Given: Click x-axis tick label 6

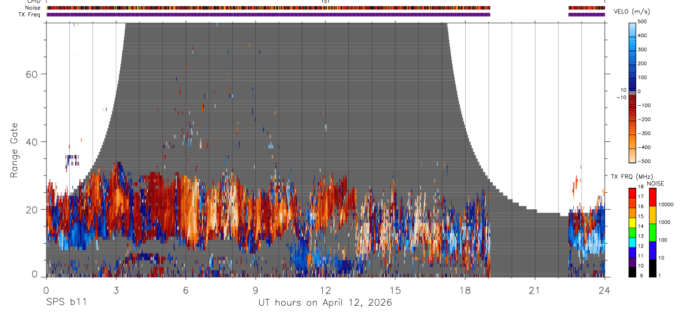Looking at the screenshot, I should [x=186, y=290].
